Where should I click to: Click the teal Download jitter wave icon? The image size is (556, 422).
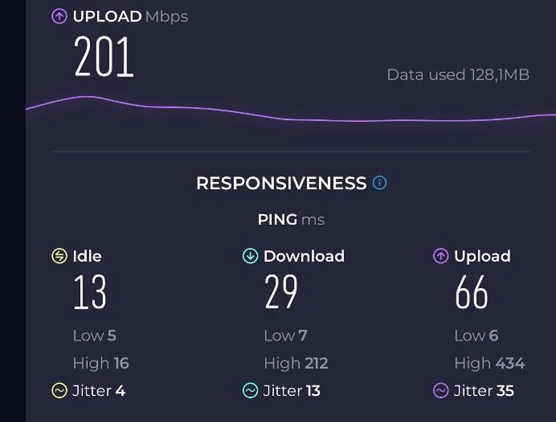pyautogui.click(x=250, y=391)
